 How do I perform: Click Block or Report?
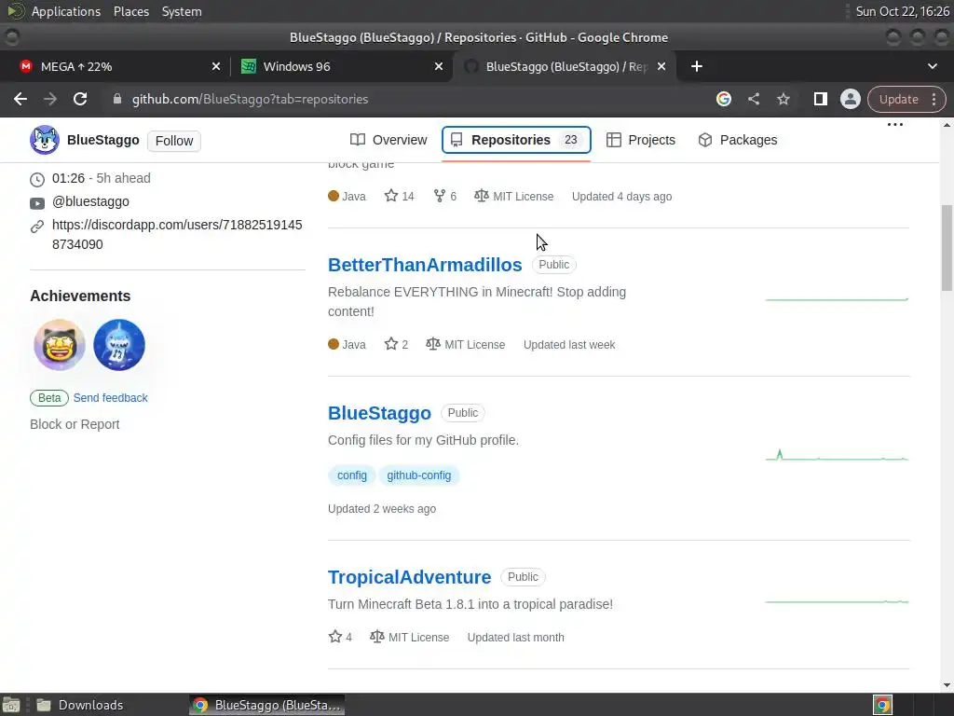[x=75, y=424]
